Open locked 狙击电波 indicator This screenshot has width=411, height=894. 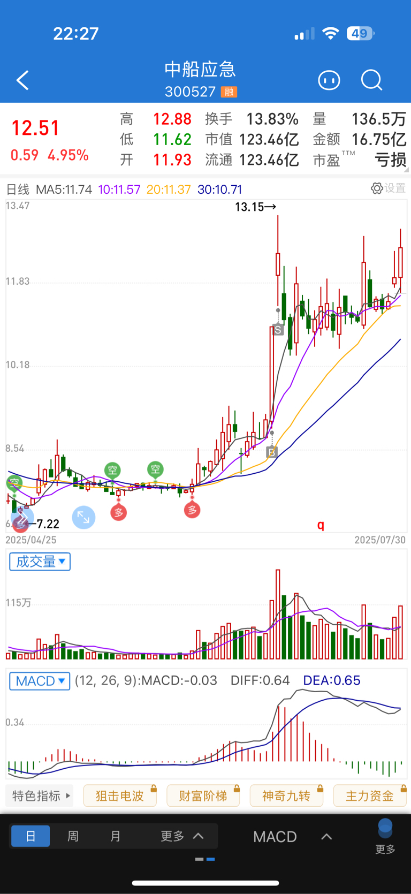click(x=120, y=795)
